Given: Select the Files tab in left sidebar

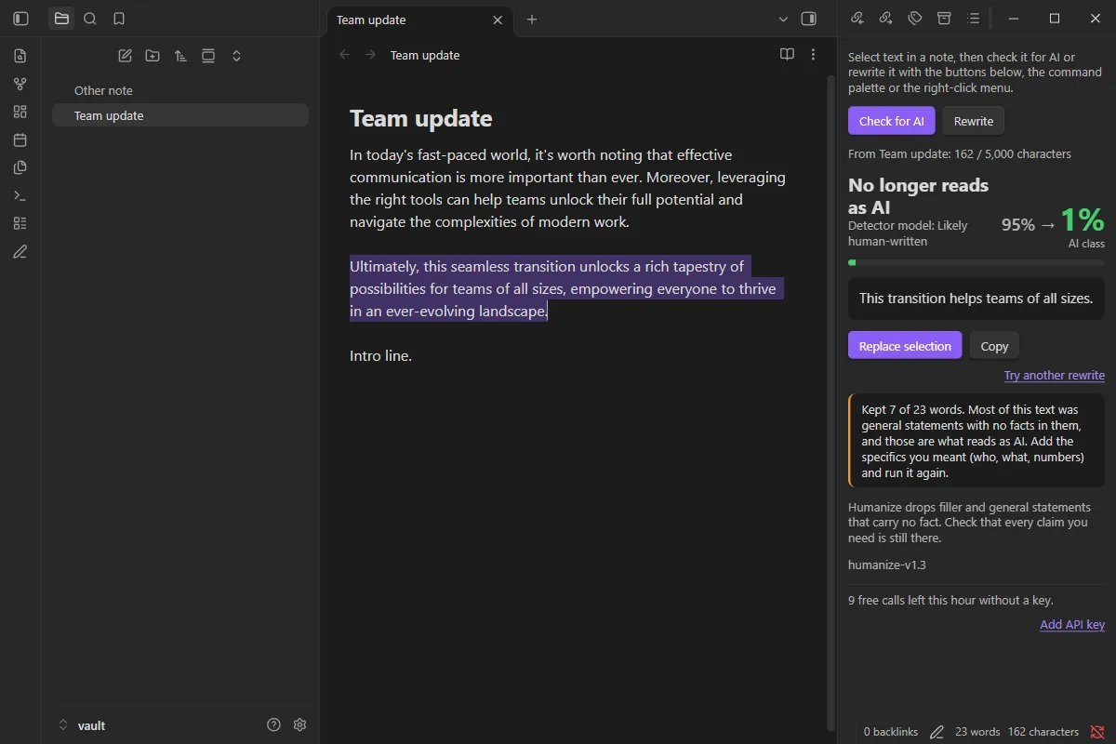Looking at the screenshot, I should point(61,19).
